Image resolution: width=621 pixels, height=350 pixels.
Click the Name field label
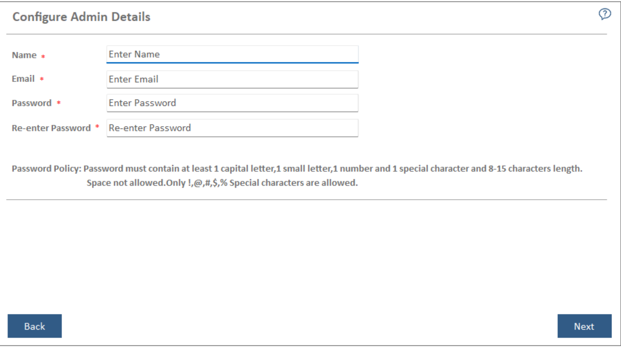24,55
